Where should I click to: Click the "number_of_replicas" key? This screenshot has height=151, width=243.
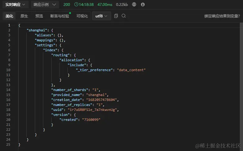pyautogui.click(x=72, y=105)
